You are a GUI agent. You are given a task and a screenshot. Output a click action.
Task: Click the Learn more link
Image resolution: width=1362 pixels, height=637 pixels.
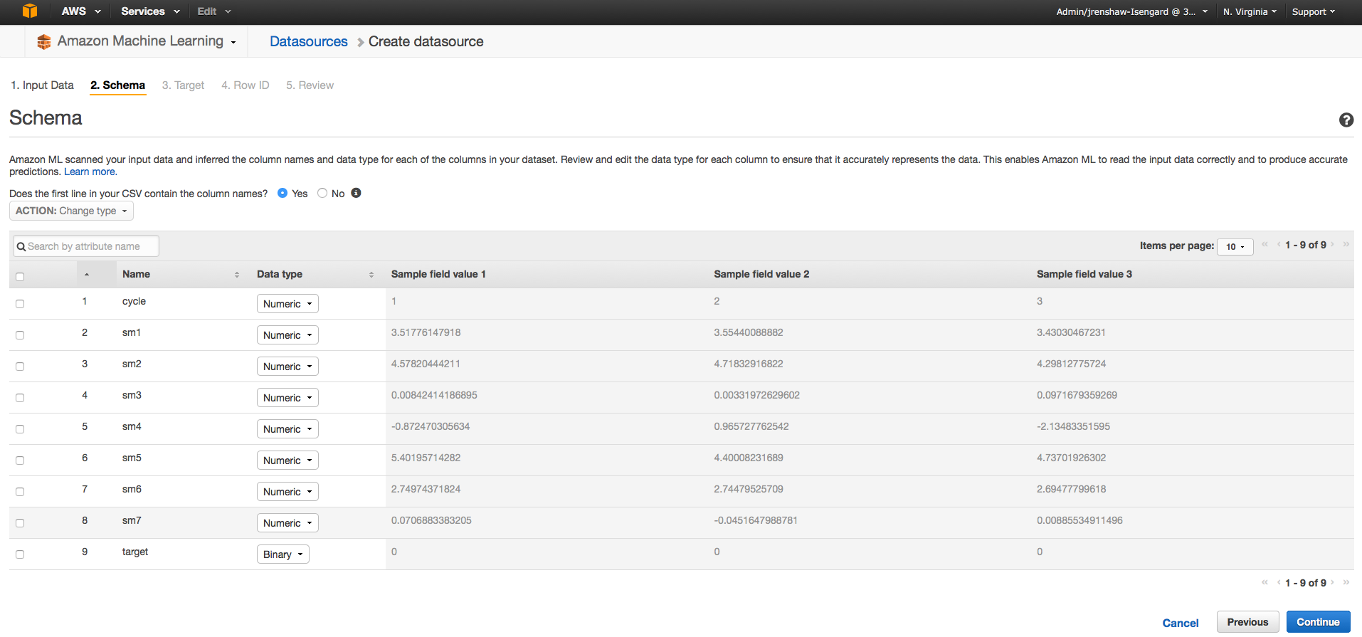[90, 172]
